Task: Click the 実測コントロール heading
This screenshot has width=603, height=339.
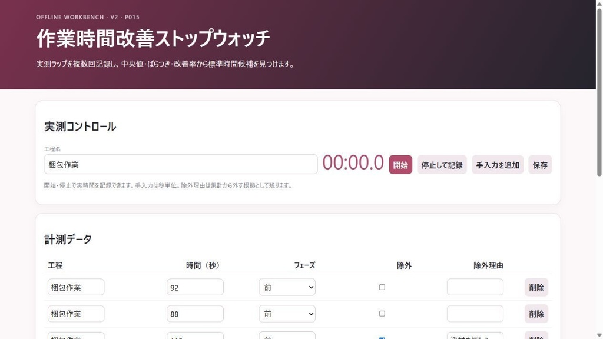Action: (80, 127)
